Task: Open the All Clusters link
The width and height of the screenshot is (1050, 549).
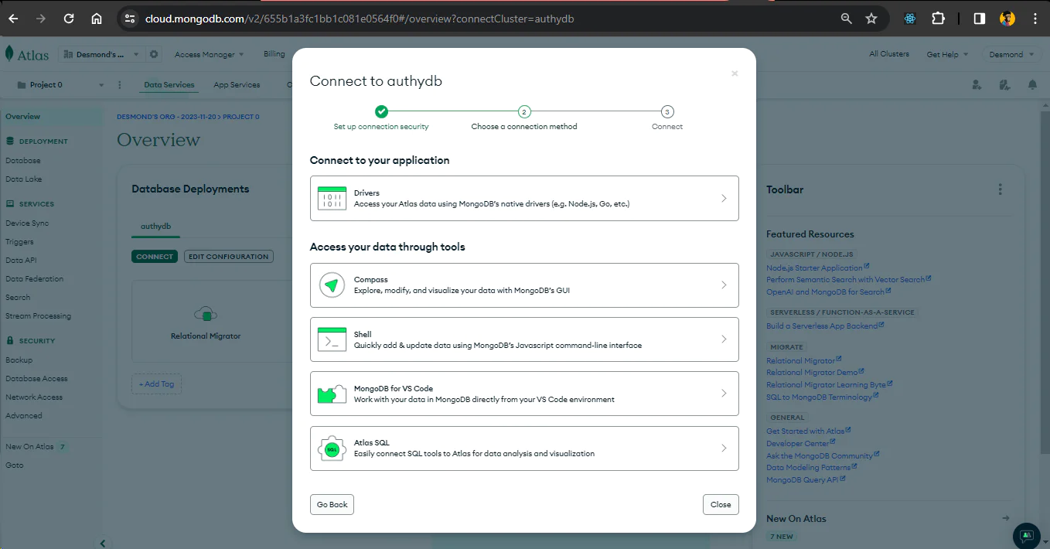Action: pyautogui.click(x=889, y=54)
